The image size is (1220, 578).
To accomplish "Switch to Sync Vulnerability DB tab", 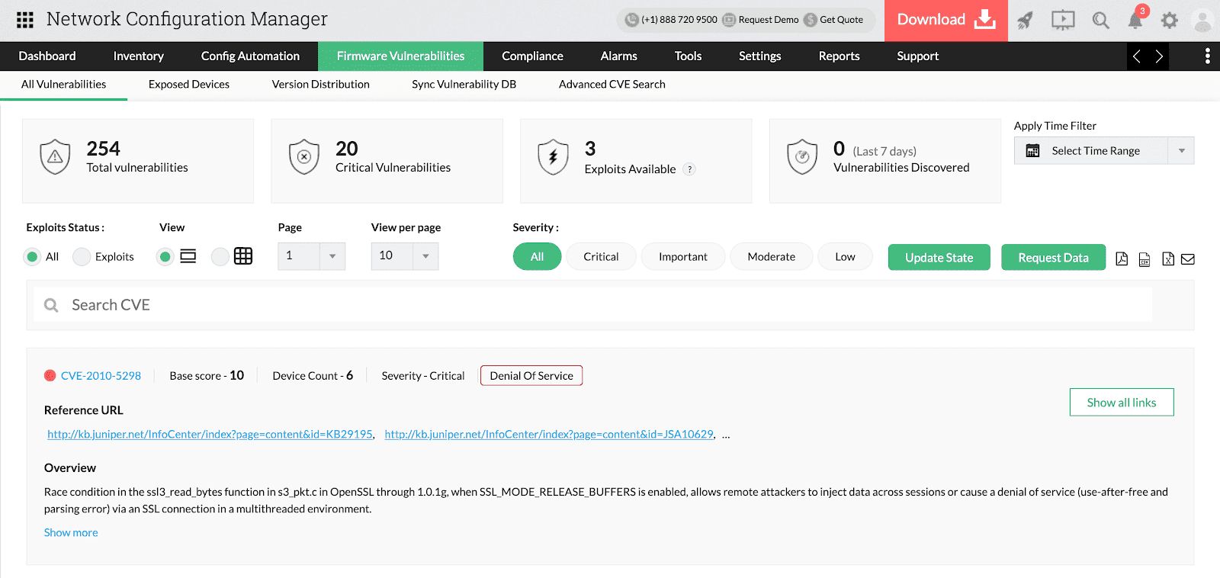I will pyautogui.click(x=464, y=85).
